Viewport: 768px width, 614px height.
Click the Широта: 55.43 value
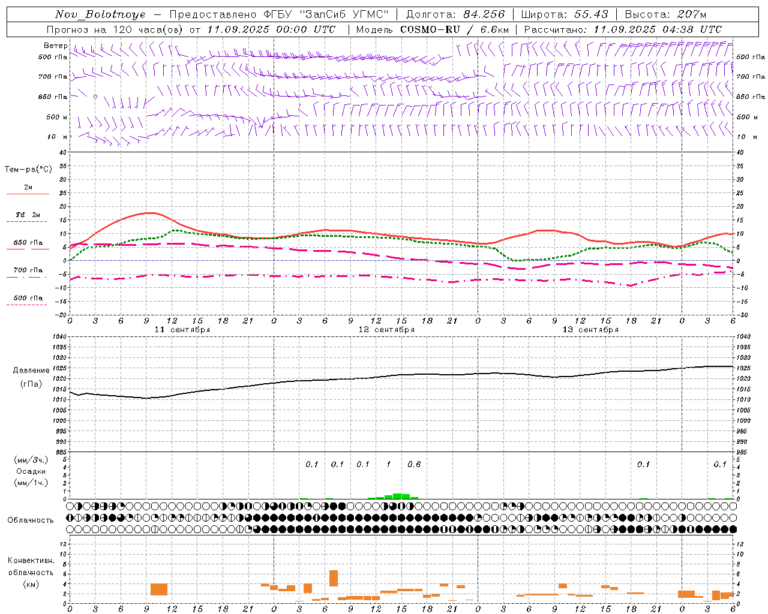(x=565, y=14)
